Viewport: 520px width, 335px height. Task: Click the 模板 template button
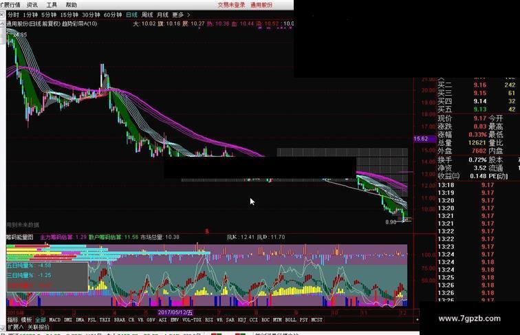click(27, 320)
